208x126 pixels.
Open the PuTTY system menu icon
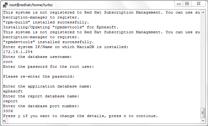[x=5, y=5]
